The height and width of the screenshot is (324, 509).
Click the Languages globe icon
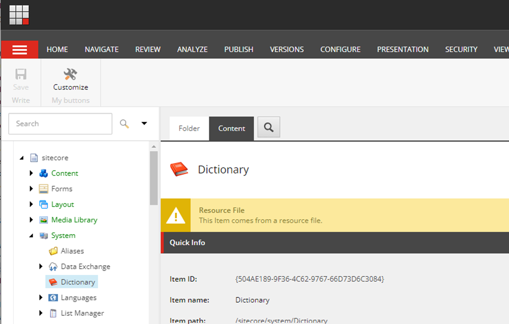tap(53, 298)
